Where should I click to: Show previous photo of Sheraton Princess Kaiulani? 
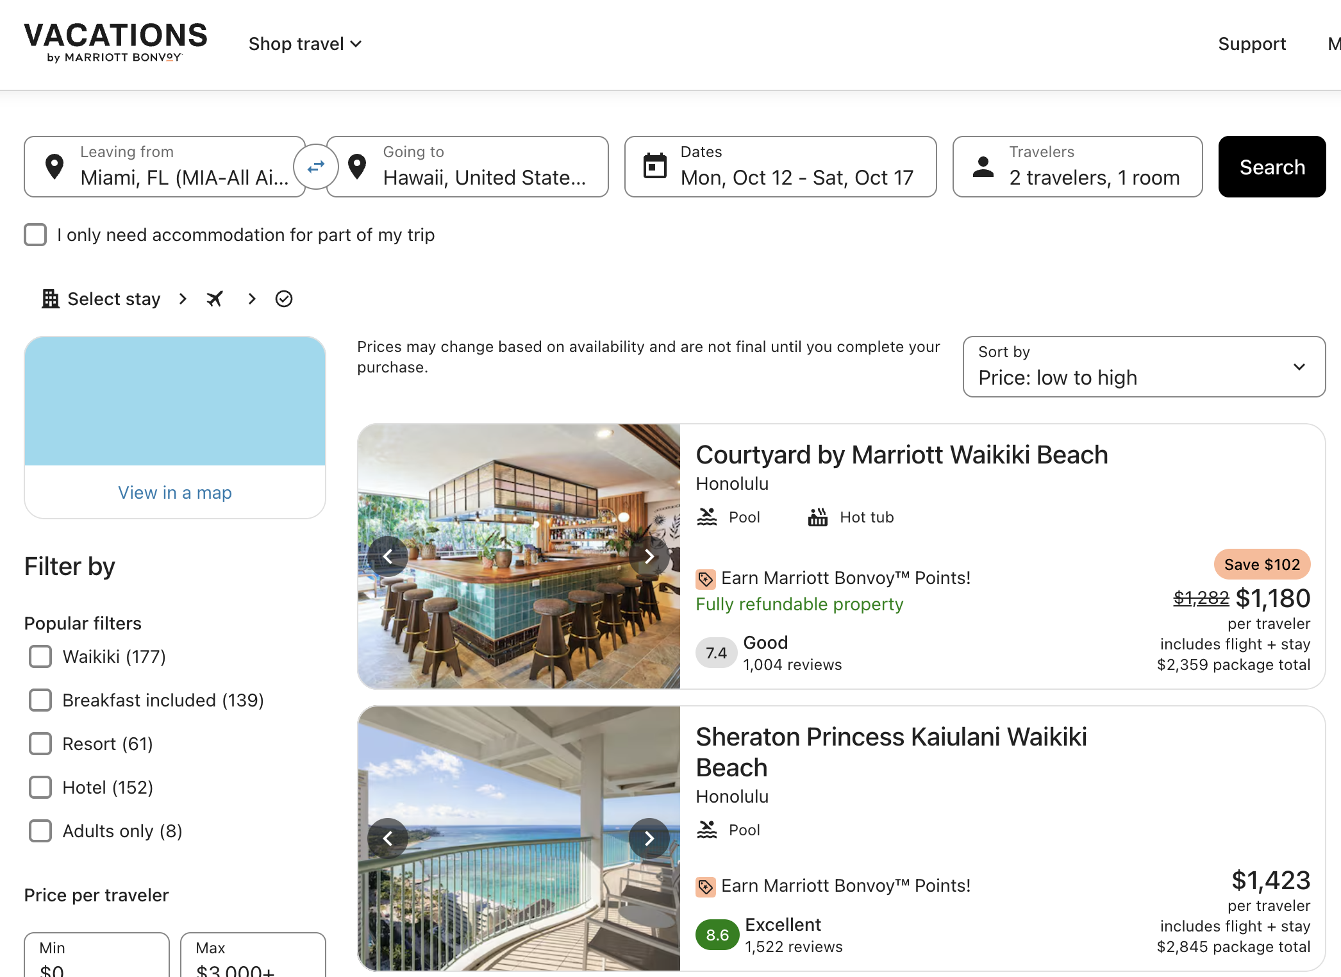[x=388, y=838]
